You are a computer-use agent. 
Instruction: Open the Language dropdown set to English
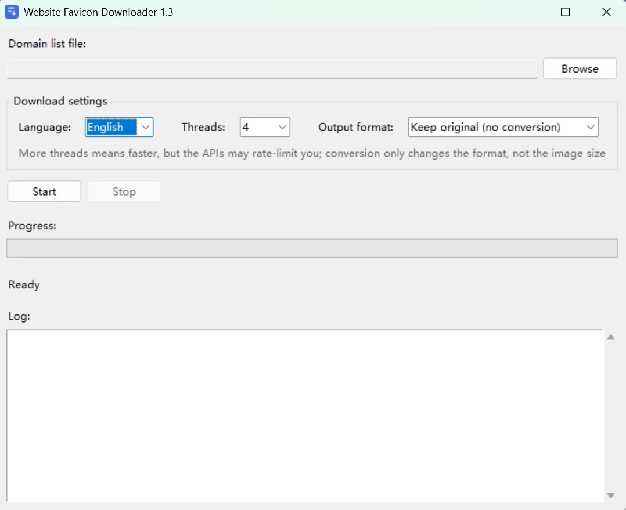(x=119, y=127)
